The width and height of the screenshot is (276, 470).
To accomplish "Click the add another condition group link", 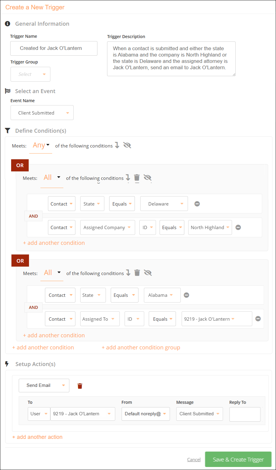I will tap(141, 347).
